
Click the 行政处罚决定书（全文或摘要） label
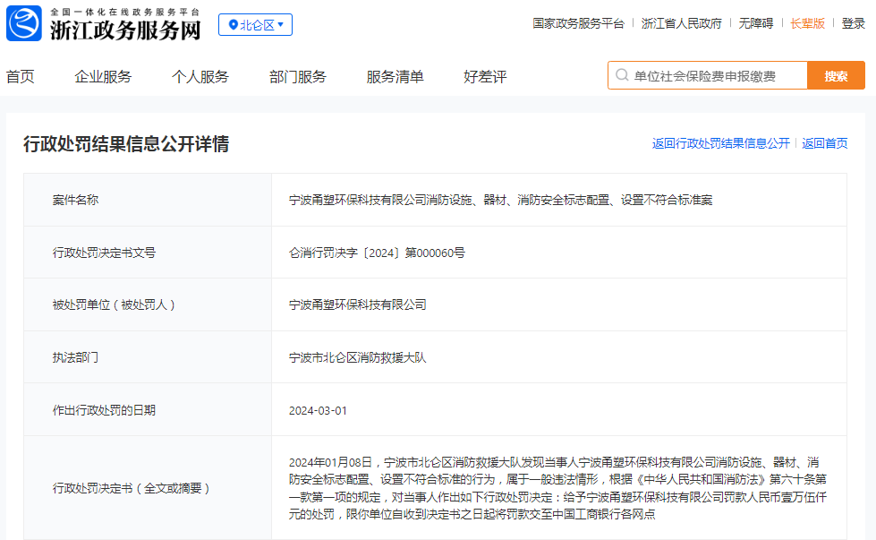[x=131, y=488]
